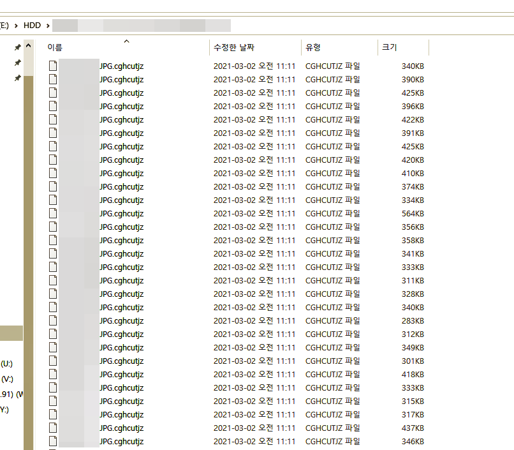Click the file icon of the 301KB file
This screenshot has width=514, height=450.
pos(53,361)
